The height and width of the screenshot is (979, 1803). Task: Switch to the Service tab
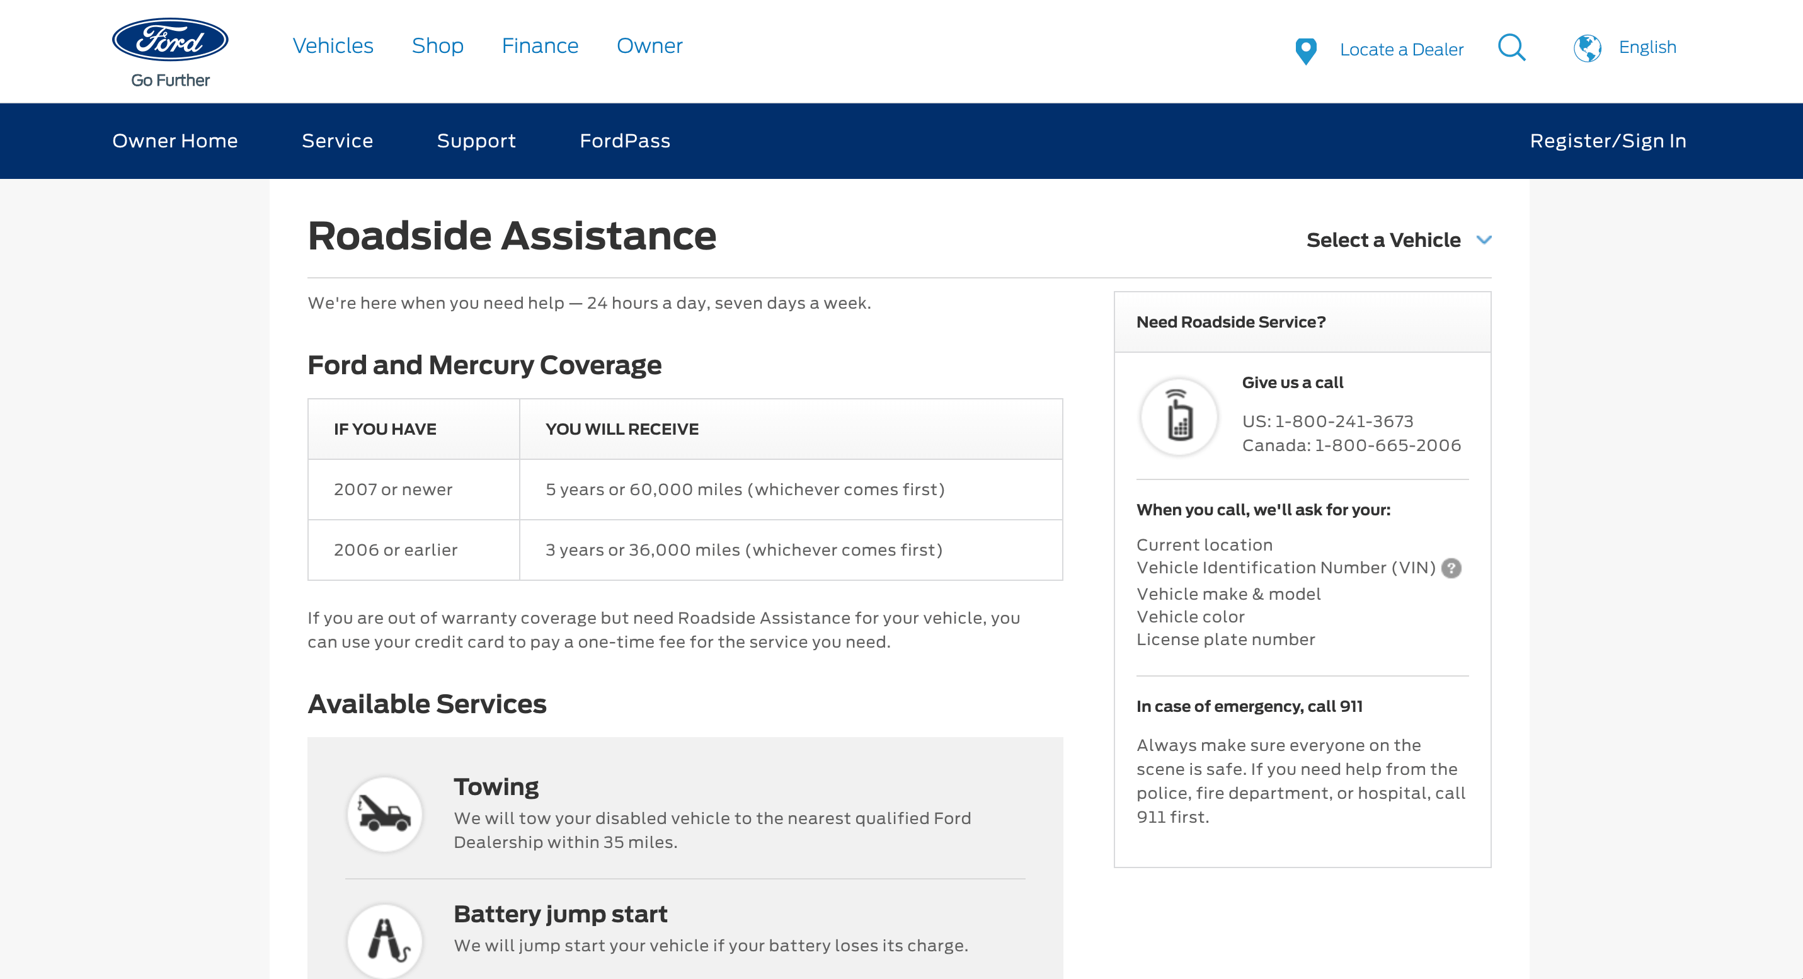(x=336, y=140)
